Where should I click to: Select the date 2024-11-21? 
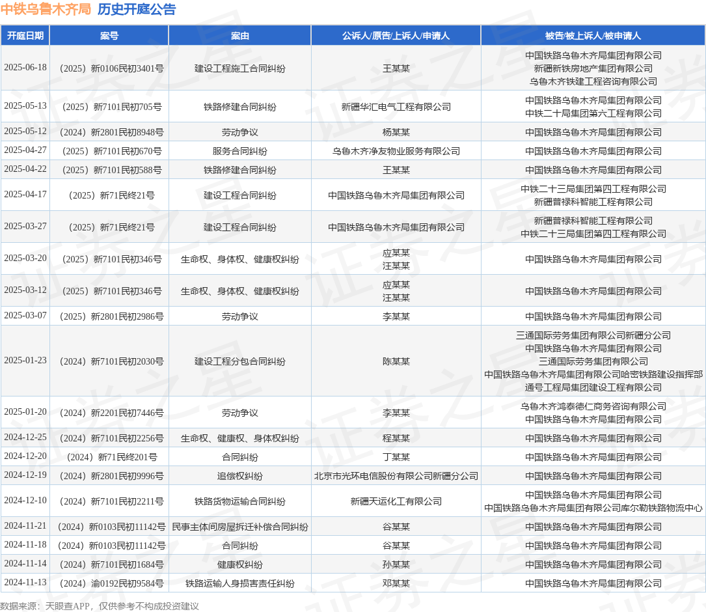tap(25, 526)
